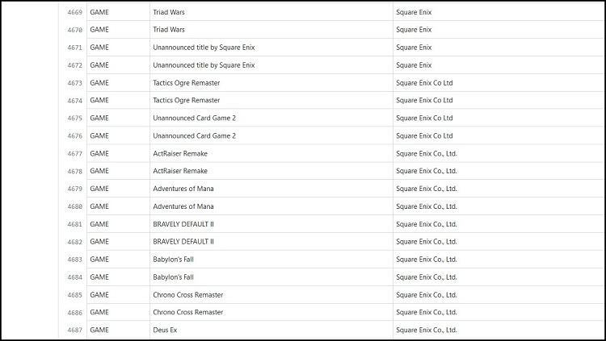
Task: Click ActRaiser Remake in row 4677
Action: point(180,153)
